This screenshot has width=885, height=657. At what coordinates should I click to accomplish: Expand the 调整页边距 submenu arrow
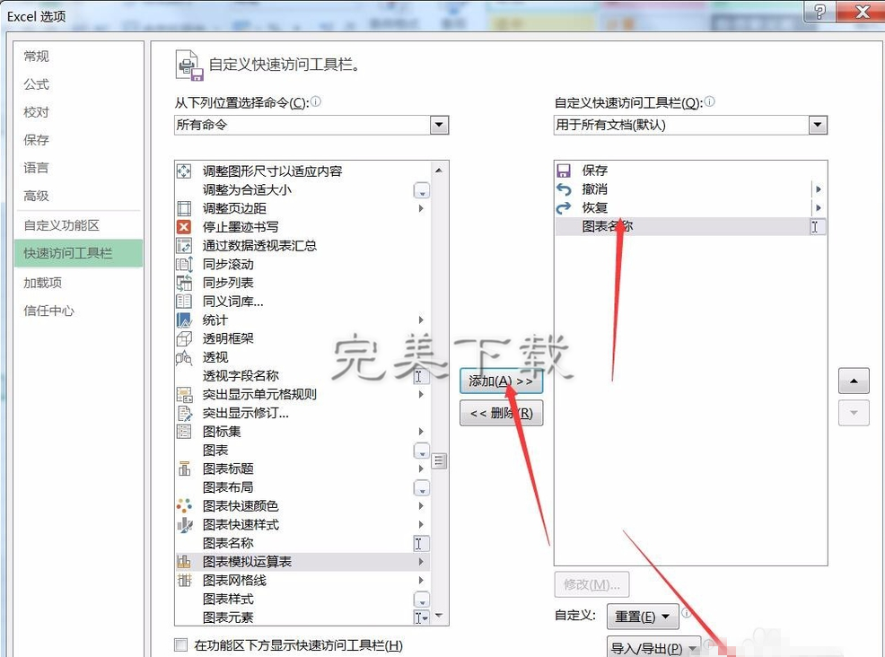(421, 208)
